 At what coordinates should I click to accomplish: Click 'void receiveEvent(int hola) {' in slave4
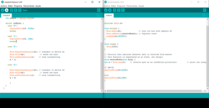(x=120, y=60)
